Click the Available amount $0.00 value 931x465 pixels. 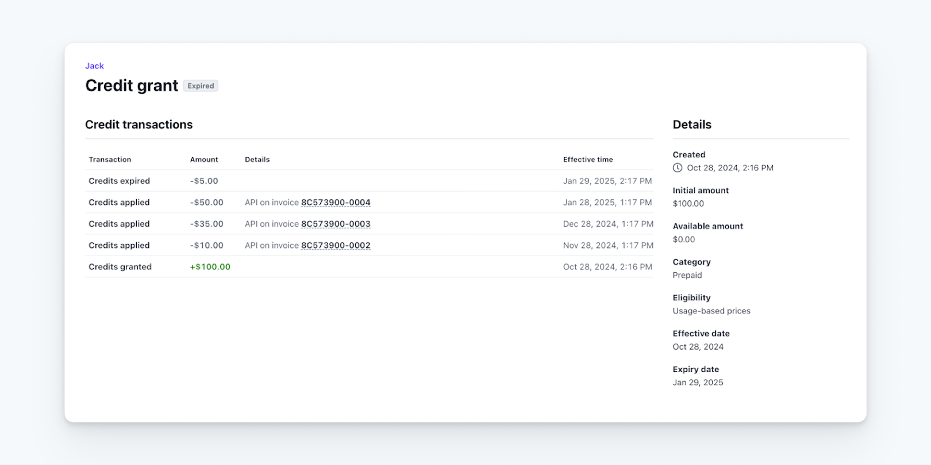click(683, 239)
